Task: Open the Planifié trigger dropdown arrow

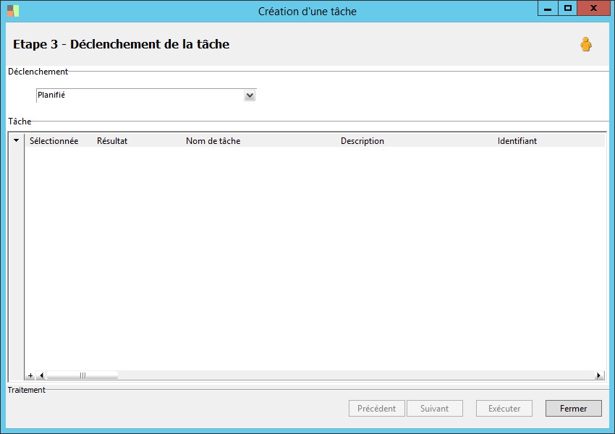Action: coord(250,95)
